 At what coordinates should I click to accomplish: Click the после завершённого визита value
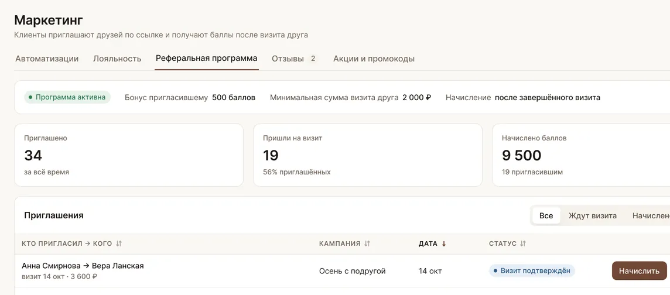coord(548,97)
